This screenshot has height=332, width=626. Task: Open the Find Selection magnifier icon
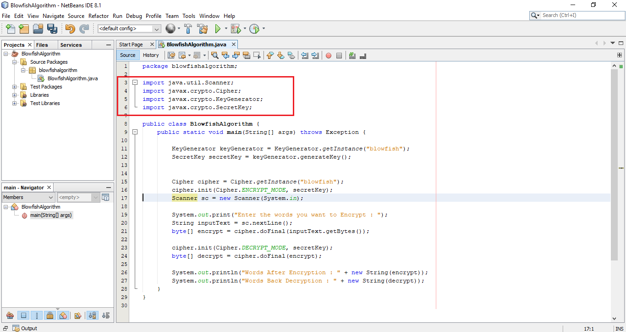[215, 55]
